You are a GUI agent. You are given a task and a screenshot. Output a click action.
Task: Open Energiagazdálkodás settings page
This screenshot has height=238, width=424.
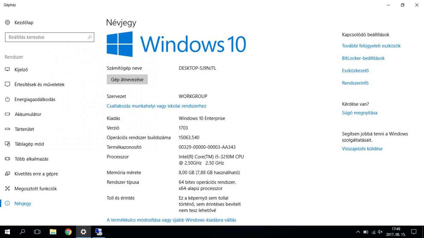[35, 99]
